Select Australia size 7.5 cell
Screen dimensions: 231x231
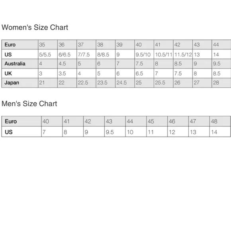click(144, 64)
